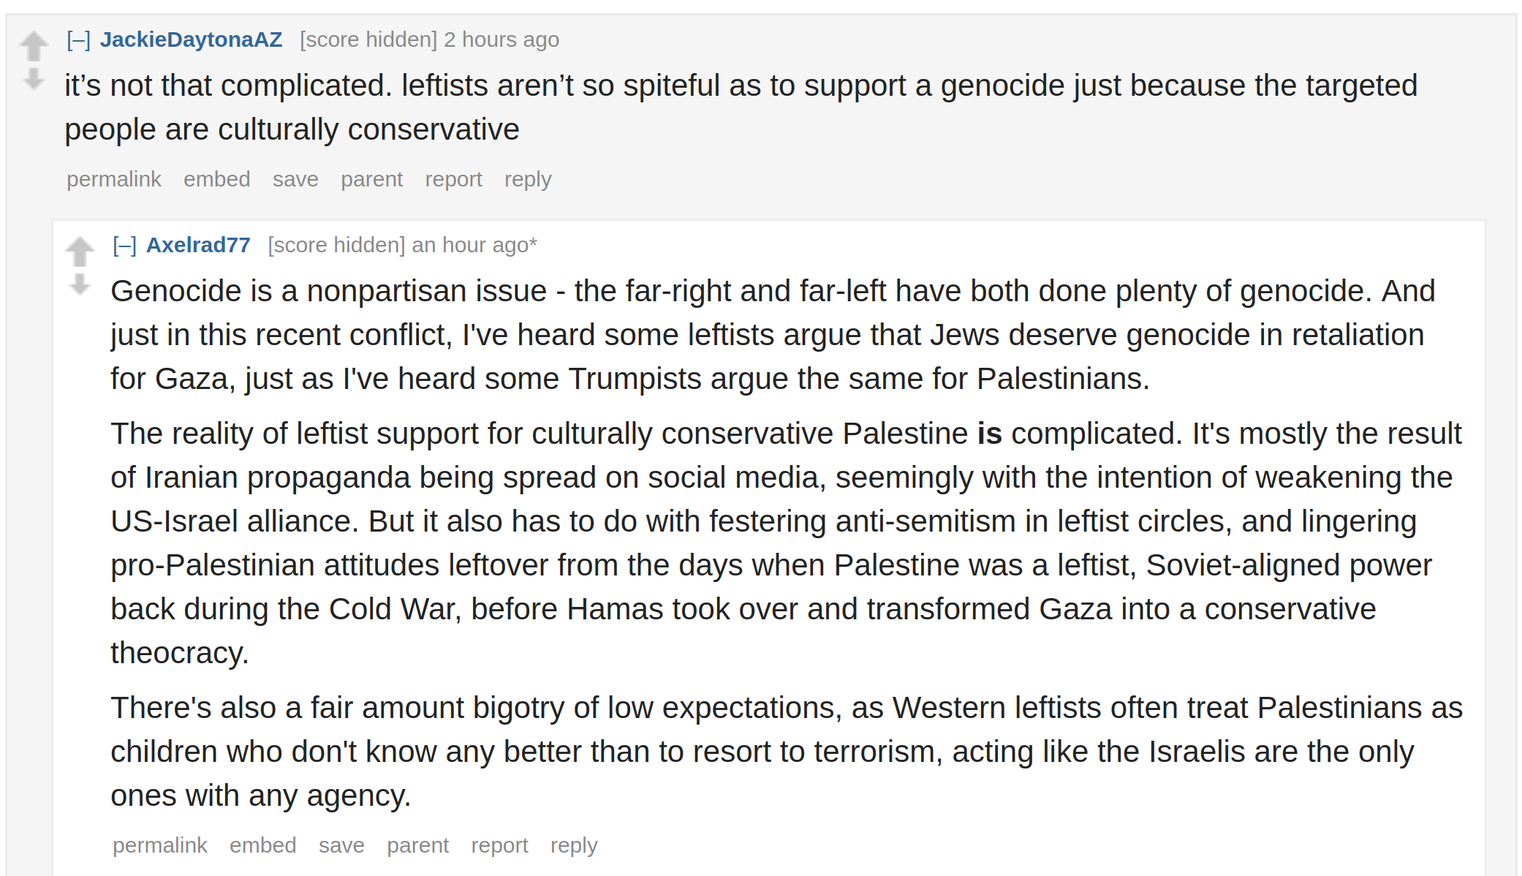Reply to JackieDaytonaAZ's comment

point(528,179)
